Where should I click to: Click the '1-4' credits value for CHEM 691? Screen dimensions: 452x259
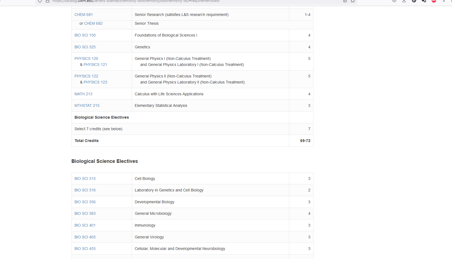[x=307, y=15]
